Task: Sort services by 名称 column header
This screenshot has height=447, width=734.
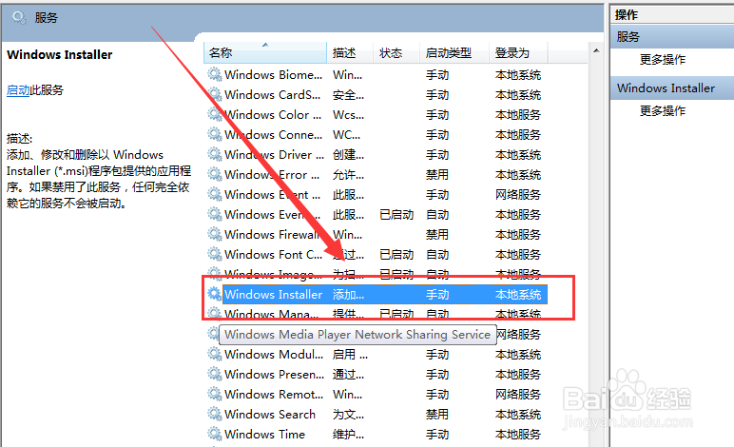Action: 265,52
